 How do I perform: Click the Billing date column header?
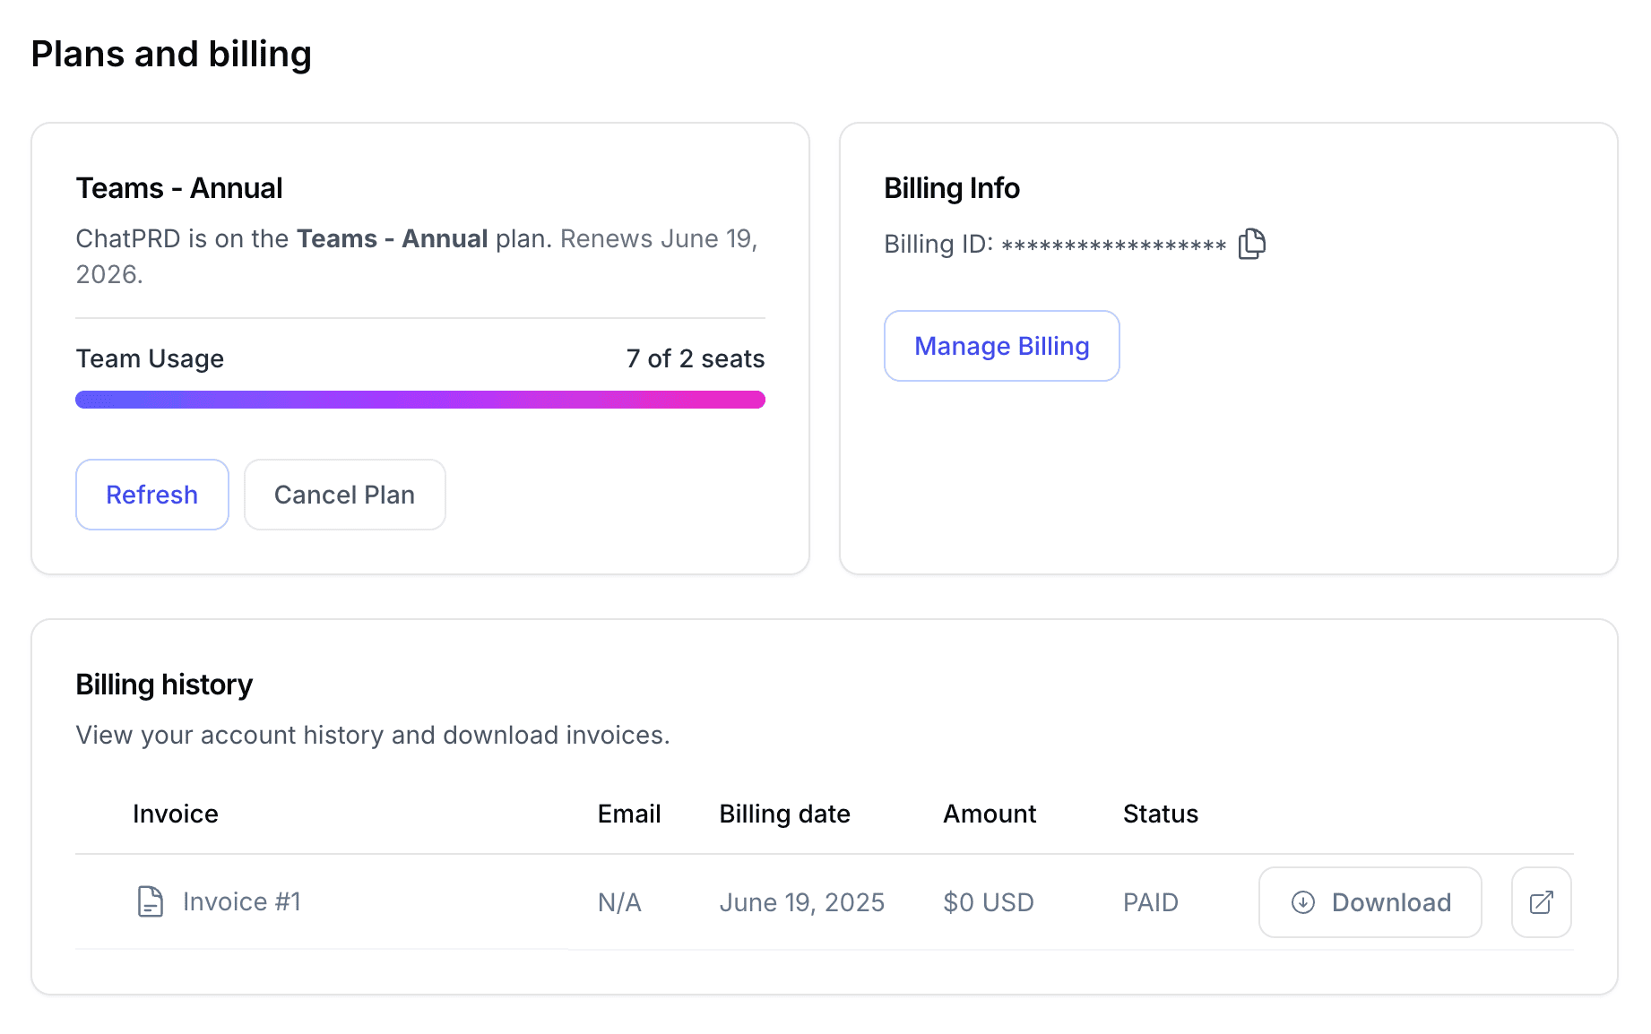[x=784, y=814]
